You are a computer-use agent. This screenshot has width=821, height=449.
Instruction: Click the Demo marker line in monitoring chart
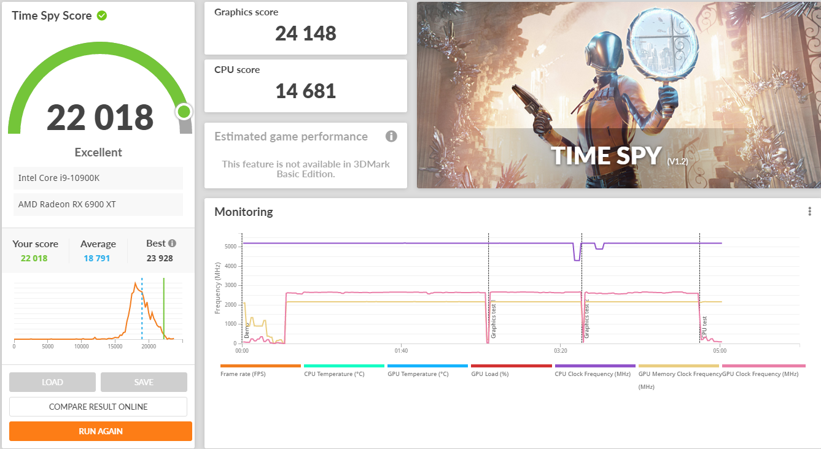click(x=242, y=288)
